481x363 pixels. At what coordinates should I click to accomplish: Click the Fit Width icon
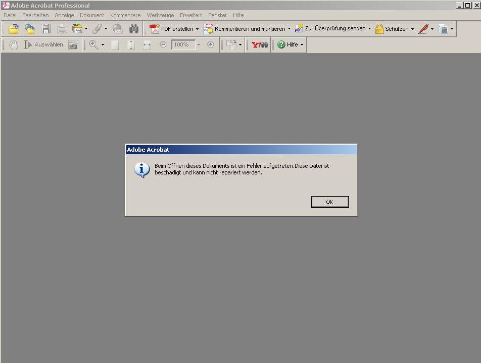[x=147, y=44]
